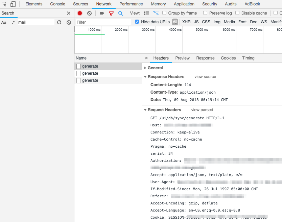Viewport: 282px width, 222px height.
Task: Filter requests by CSS
Action: [206, 22]
